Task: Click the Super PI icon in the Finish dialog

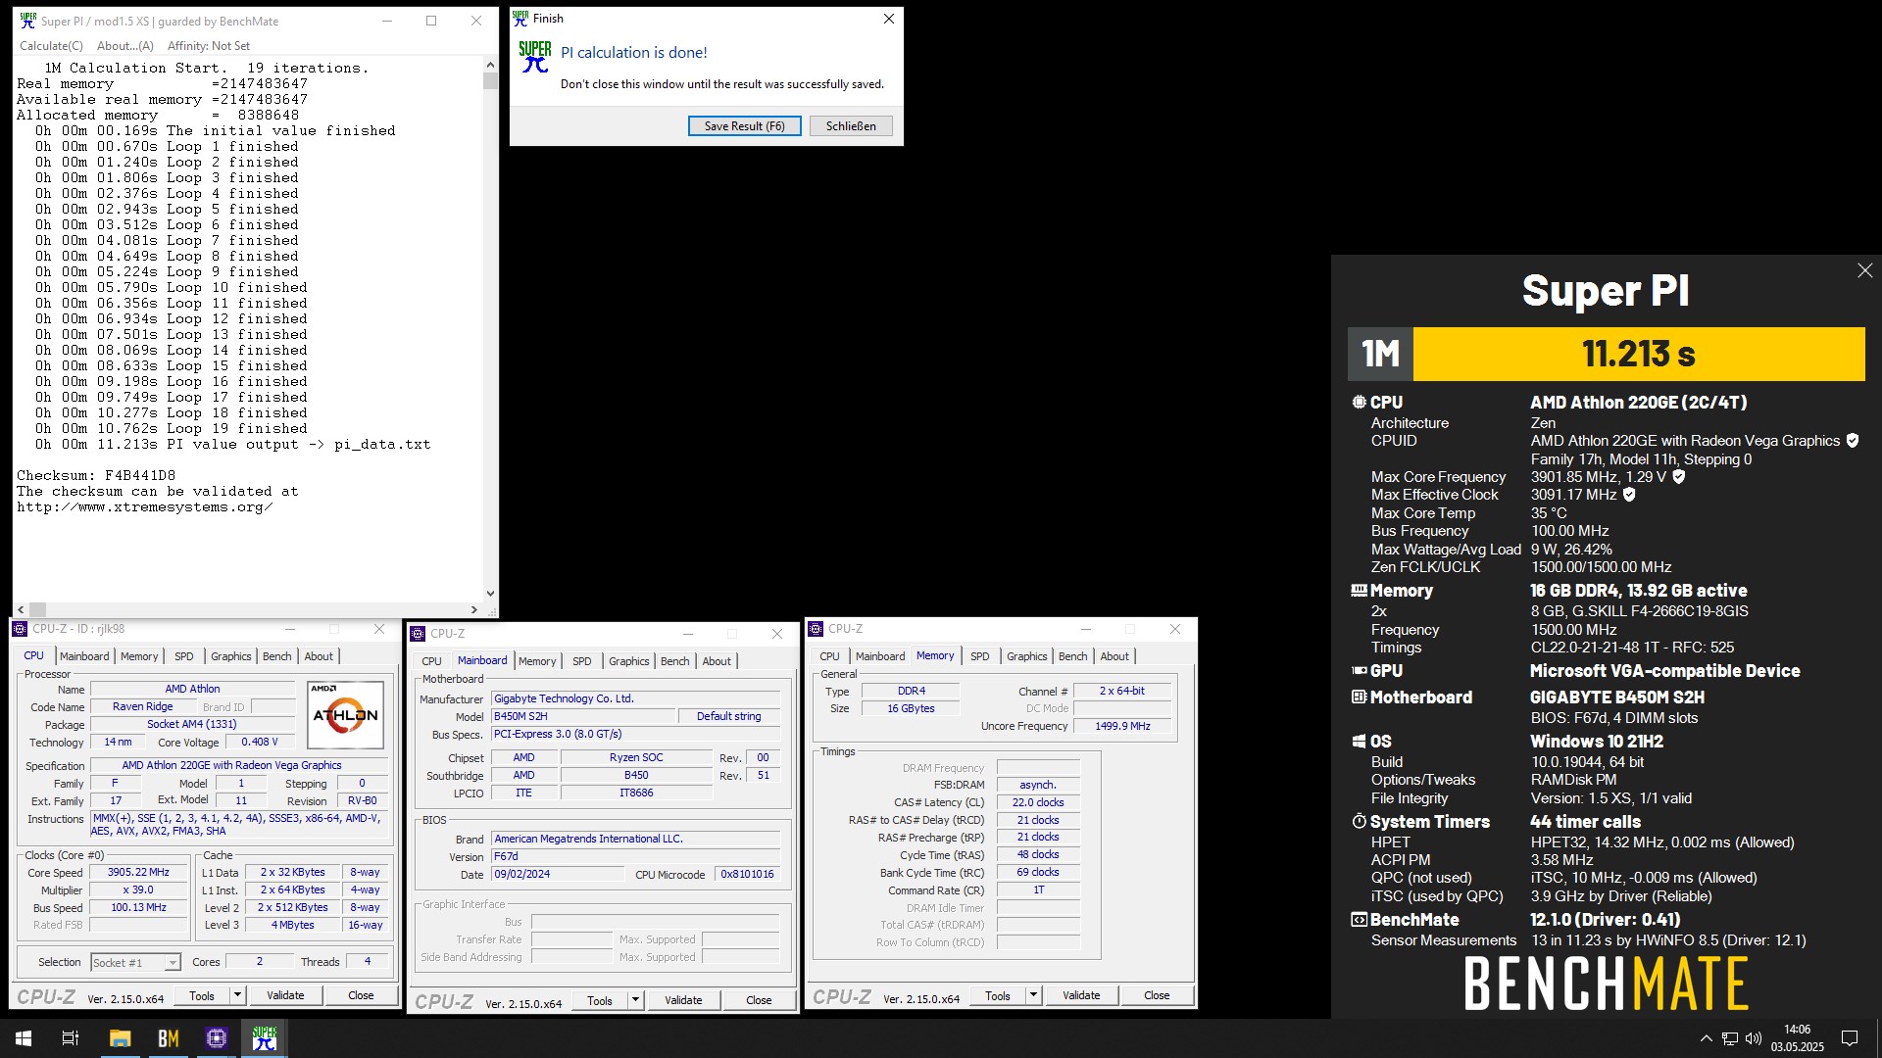Action: coord(535,57)
